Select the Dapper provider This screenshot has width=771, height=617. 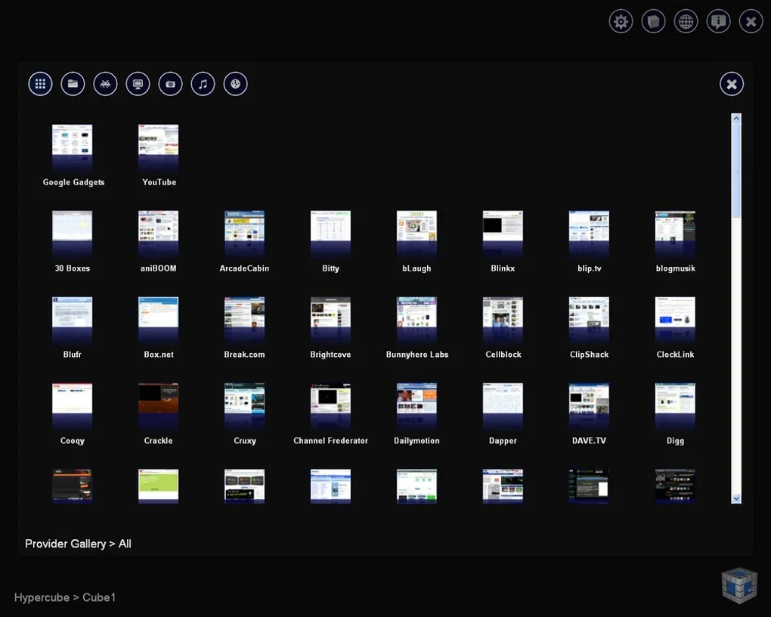503,405
